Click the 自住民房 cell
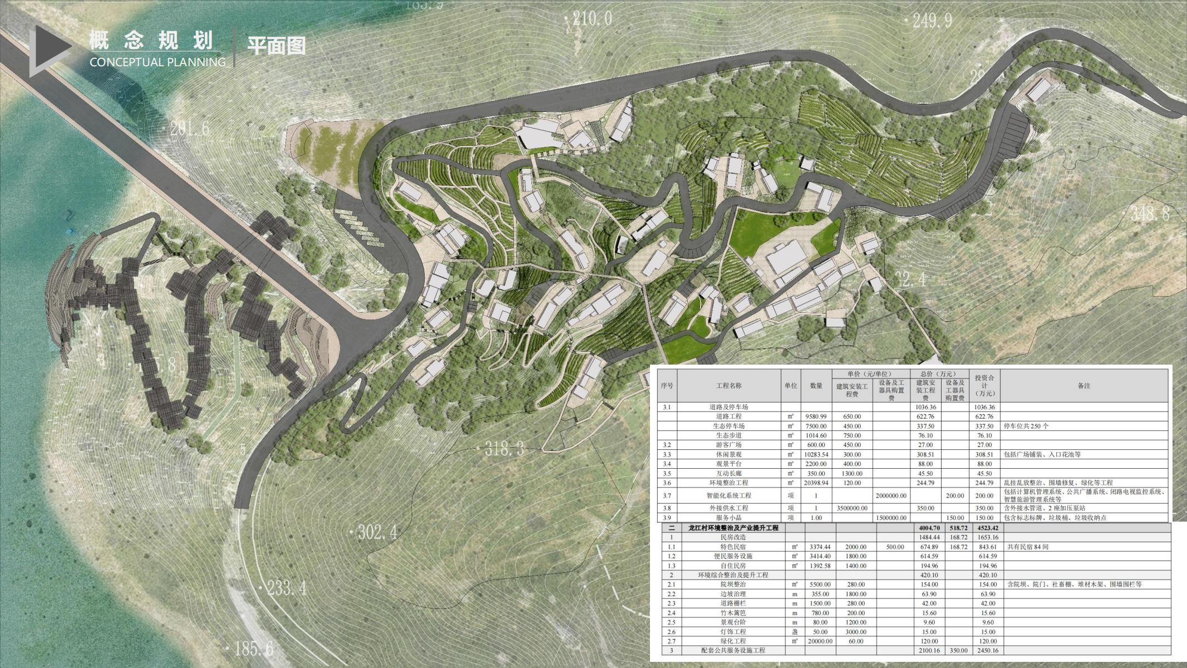 point(733,566)
